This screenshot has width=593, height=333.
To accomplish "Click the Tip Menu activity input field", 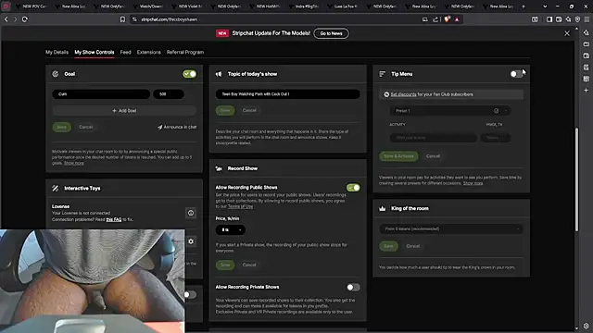I will tap(433, 138).
